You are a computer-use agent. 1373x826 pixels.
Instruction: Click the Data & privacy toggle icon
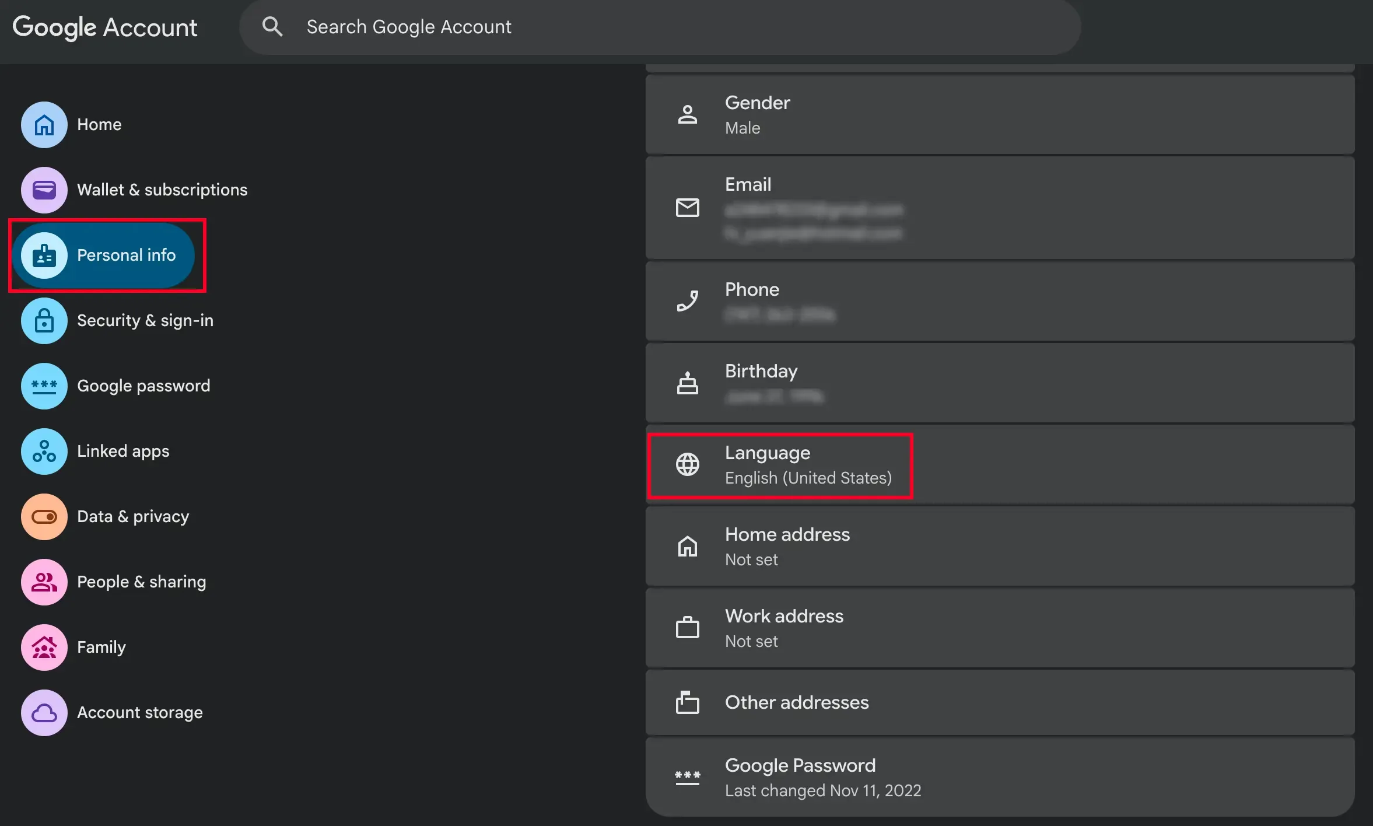coord(44,517)
